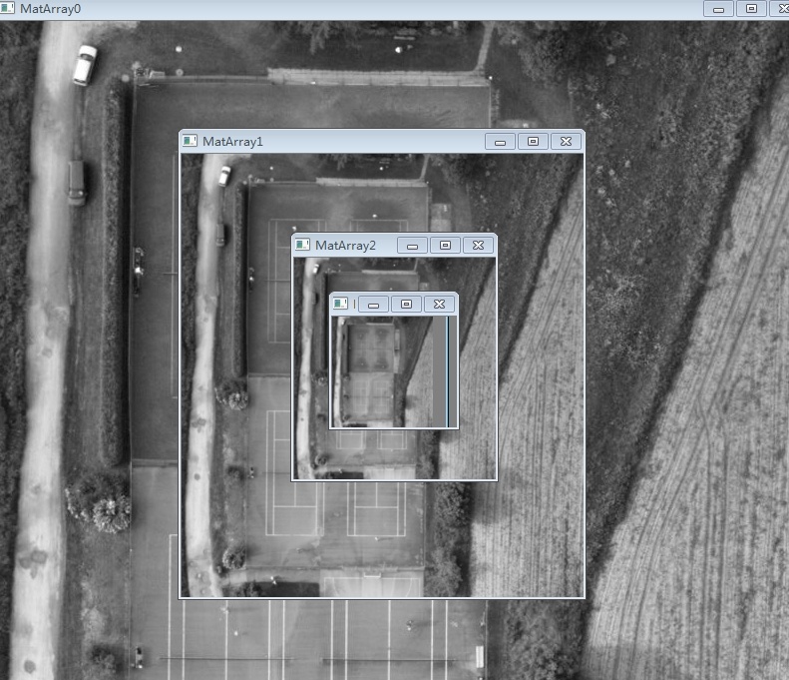
Task: Minimize the MatArray1 window
Action: [x=501, y=142]
